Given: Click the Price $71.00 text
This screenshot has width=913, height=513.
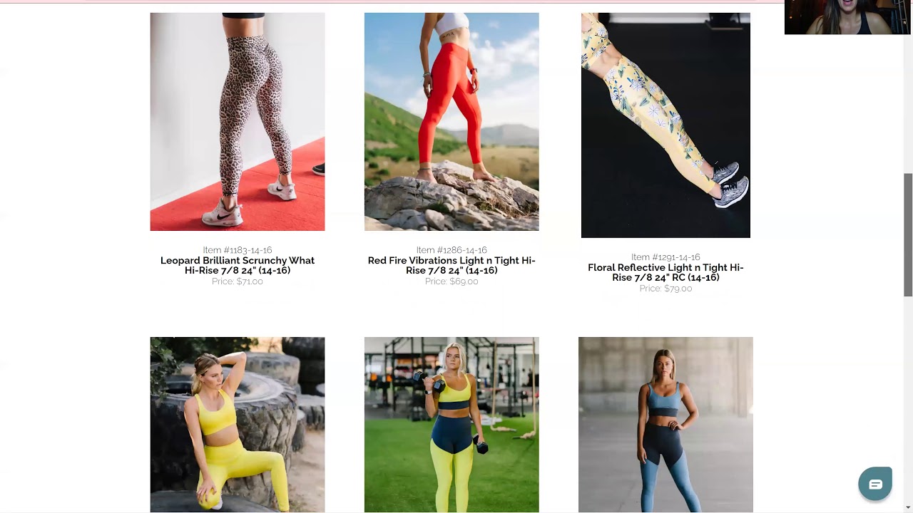Looking at the screenshot, I should 238,281.
